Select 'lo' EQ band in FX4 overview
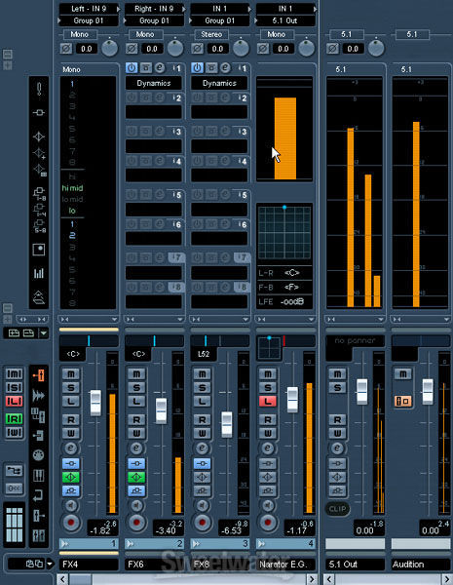This screenshot has width=453, height=585. coord(72,211)
